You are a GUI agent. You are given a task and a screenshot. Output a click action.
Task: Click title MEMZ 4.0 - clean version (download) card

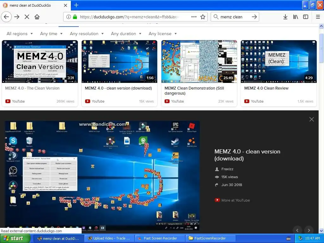[118, 88]
